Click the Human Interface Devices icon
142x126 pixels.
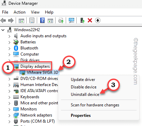pyautogui.click(x=16, y=85)
